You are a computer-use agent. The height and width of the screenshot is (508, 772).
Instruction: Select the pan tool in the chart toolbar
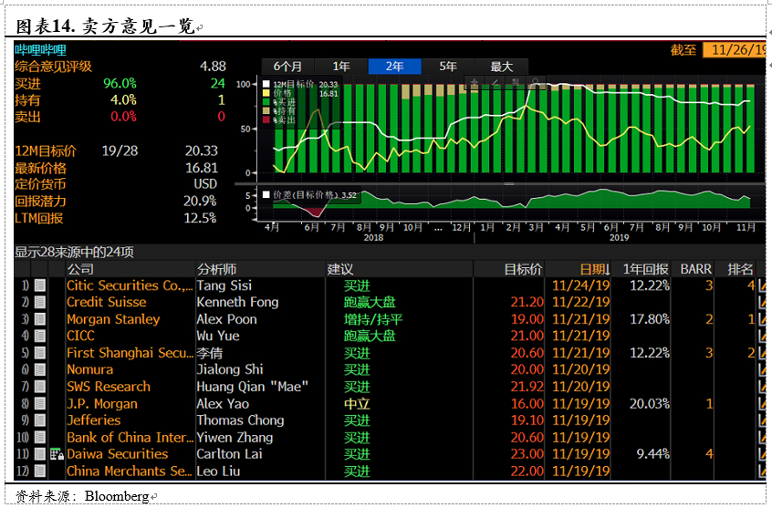pos(475,83)
